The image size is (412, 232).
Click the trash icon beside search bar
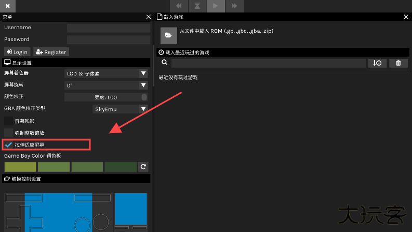tap(398, 63)
